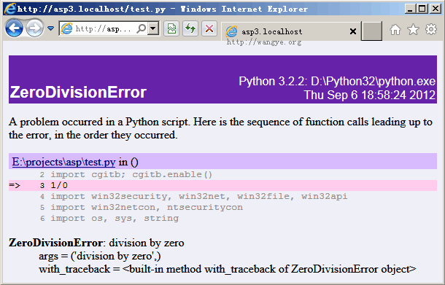445x285 pixels.
Task: Maximize the Internet Explorer window
Action: [x=422, y=9]
